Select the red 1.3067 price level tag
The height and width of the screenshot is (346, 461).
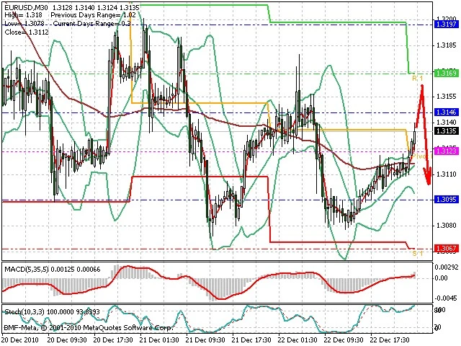tap(446, 249)
